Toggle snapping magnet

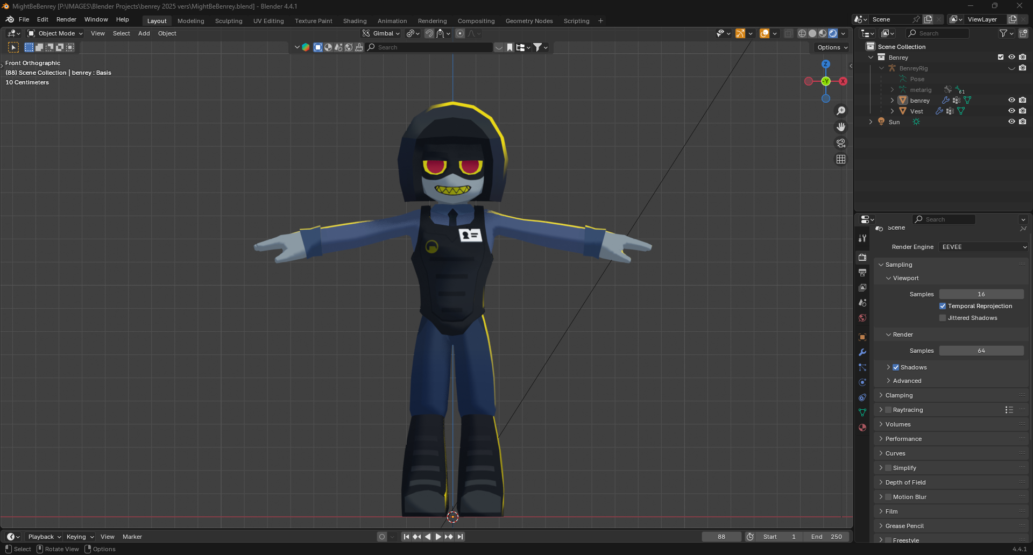[429, 33]
